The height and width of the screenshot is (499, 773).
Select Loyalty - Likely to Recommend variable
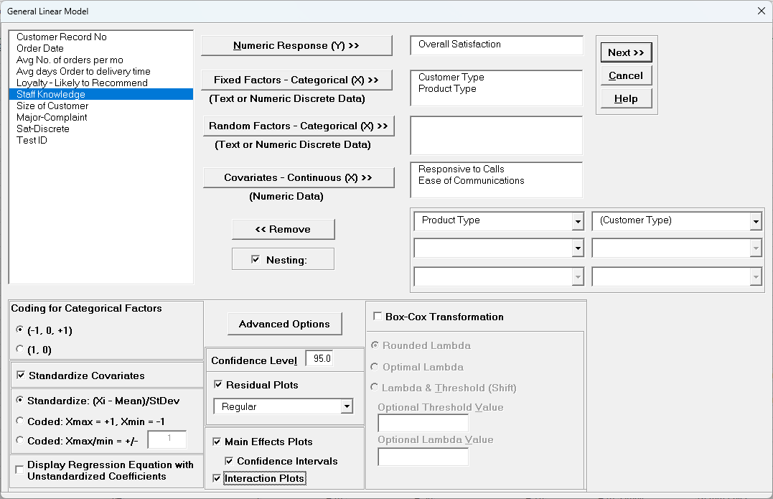[82, 83]
